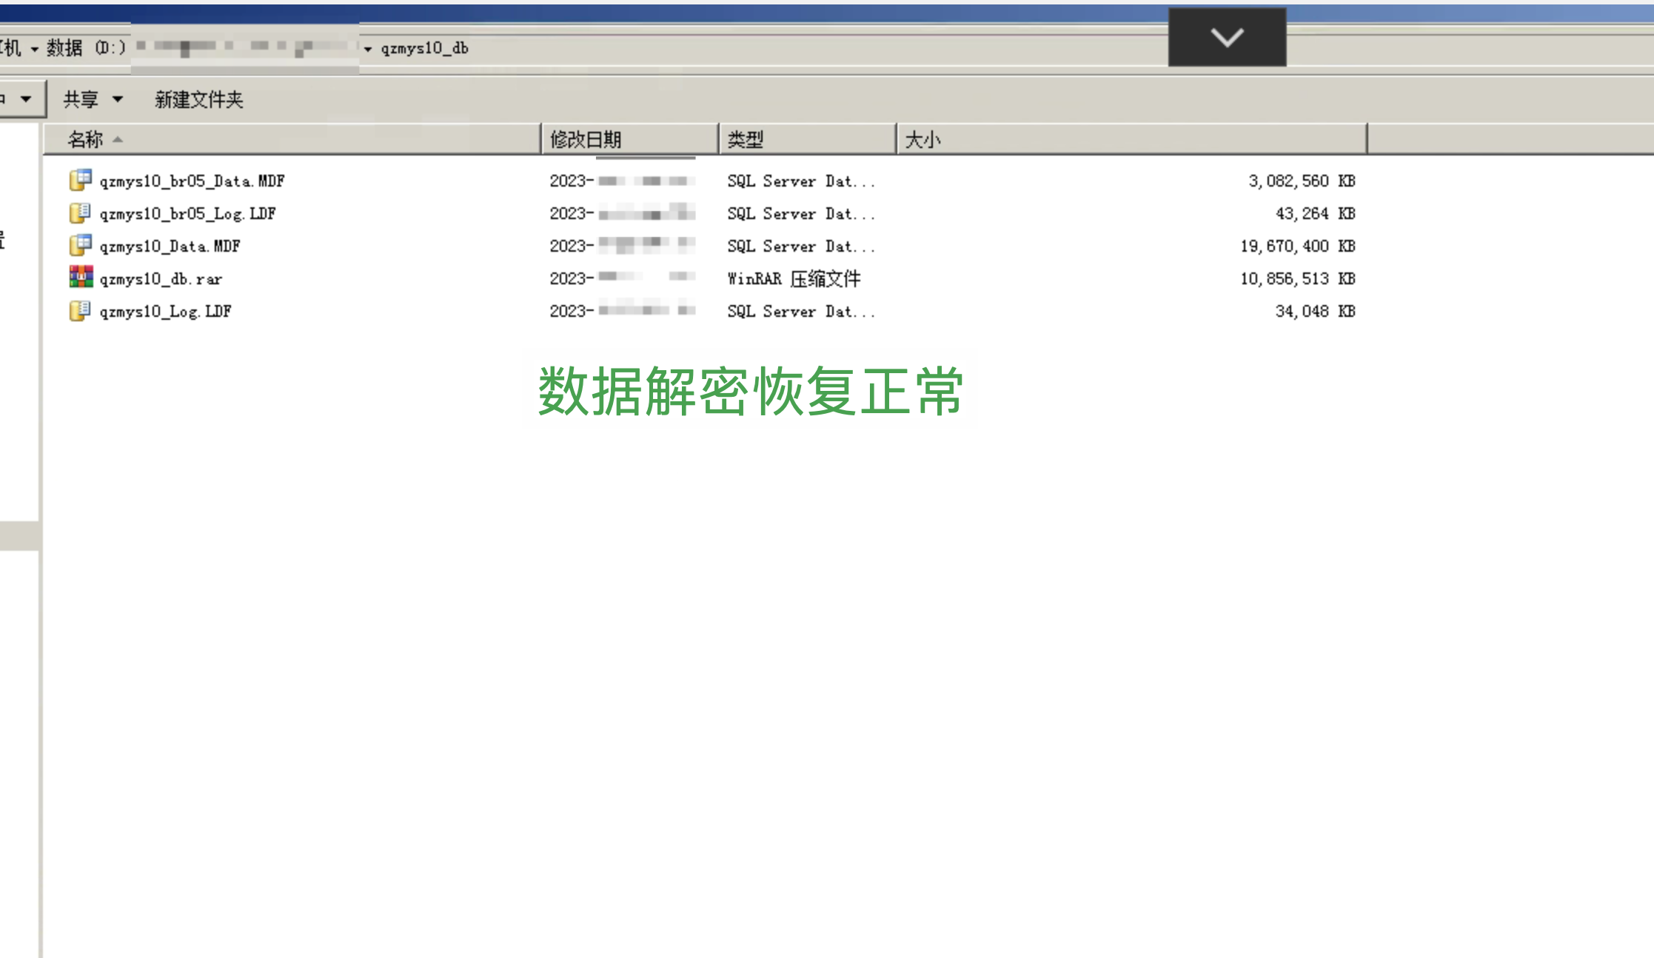Image resolution: width=1654 pixels, height=958 pixels.
Task: Expand the dropdown arrow before qzmys10_db path
Action: pos(368,49)
